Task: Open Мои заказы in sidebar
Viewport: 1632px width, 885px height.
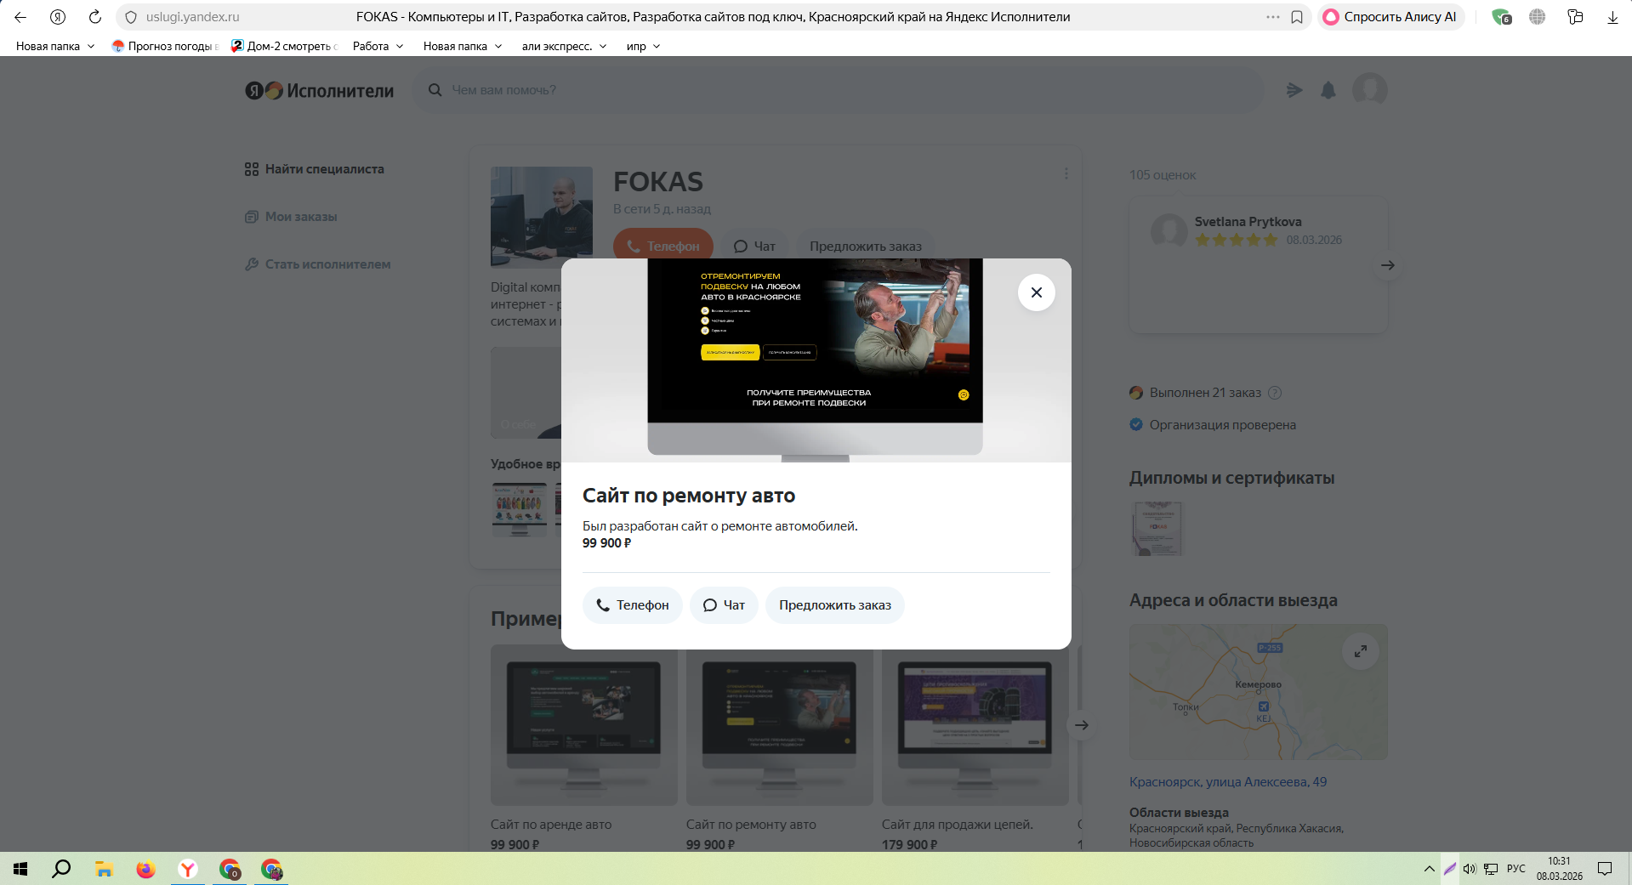Action: [x=291, y=217]
